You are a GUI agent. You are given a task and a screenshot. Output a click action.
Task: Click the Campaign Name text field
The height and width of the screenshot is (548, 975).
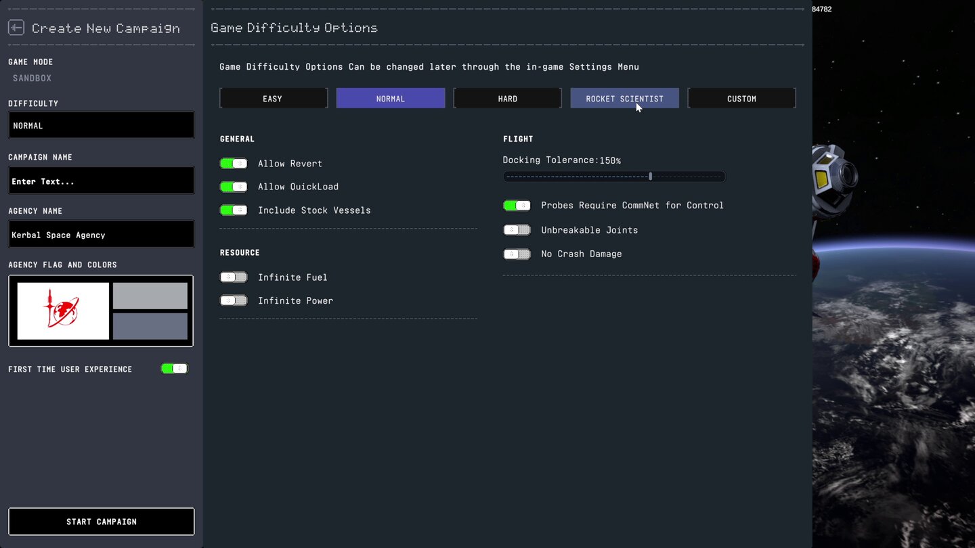102,181
